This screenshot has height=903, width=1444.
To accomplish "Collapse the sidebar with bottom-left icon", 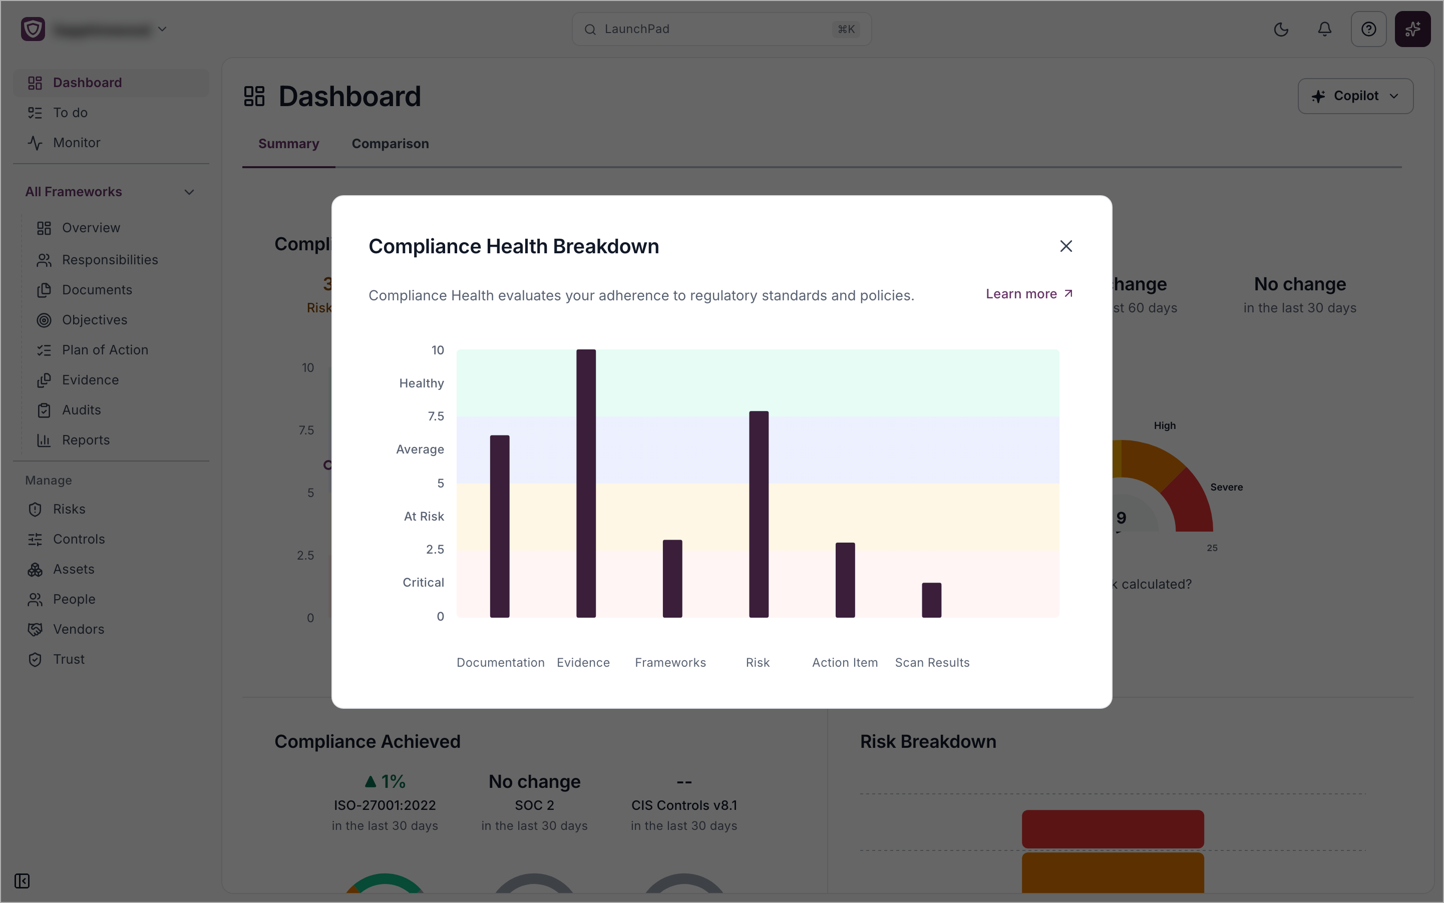I will pyautogui.click(x=22, y=881).
